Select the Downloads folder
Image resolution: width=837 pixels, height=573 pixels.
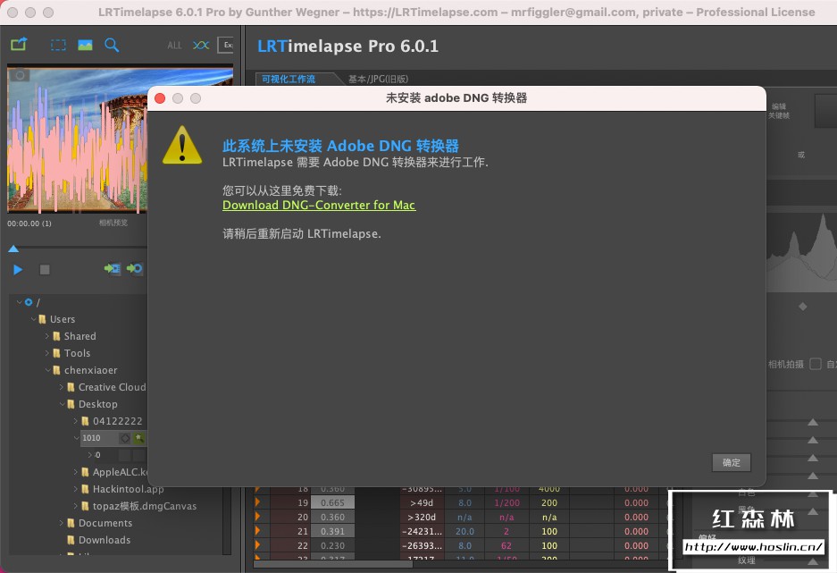105,540
